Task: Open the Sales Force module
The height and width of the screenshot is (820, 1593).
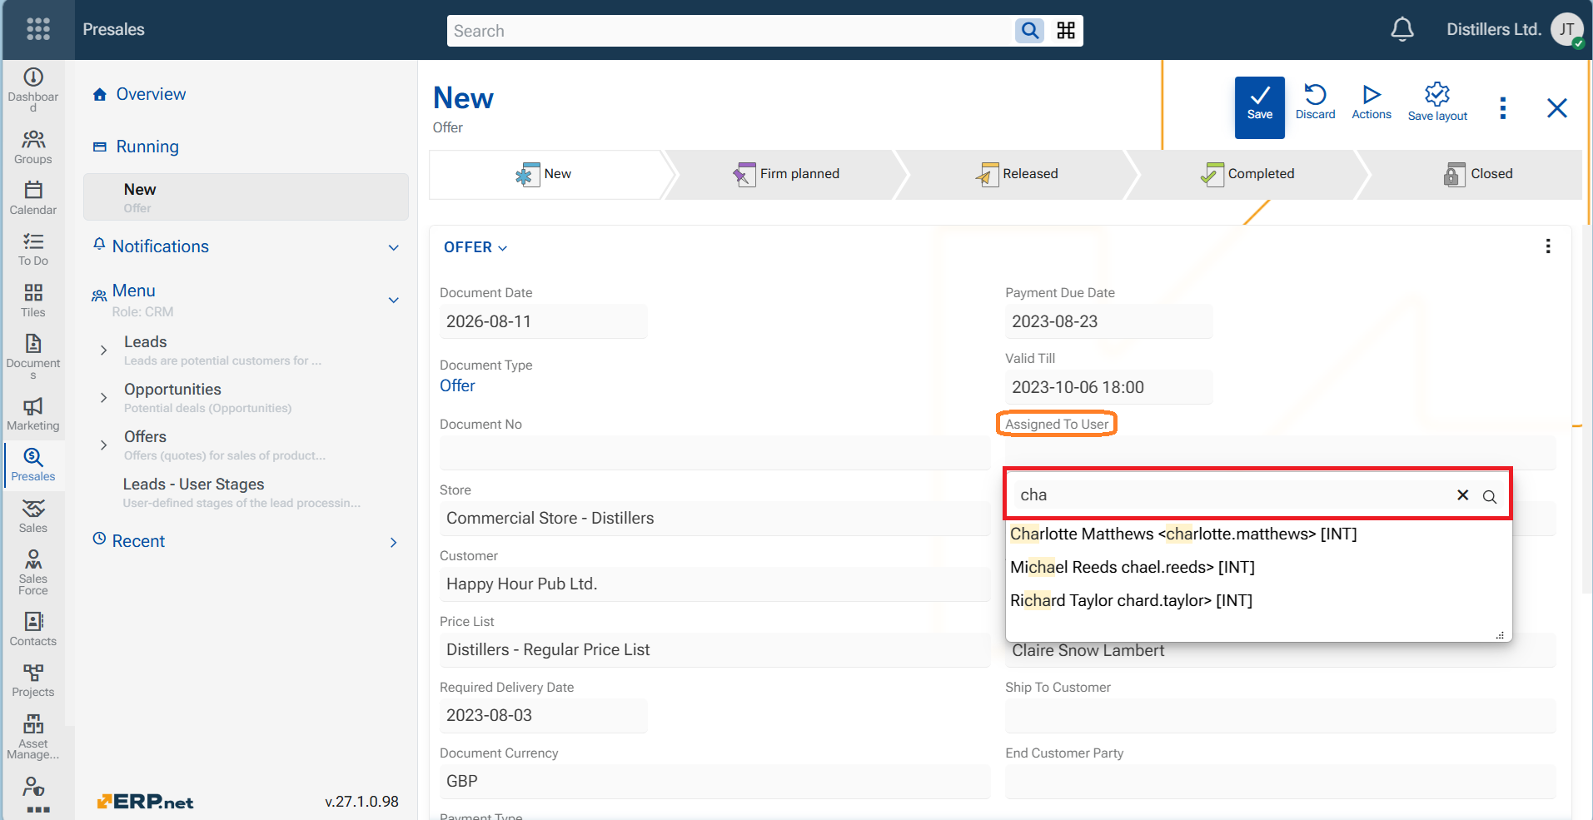Action: (33, 572)
